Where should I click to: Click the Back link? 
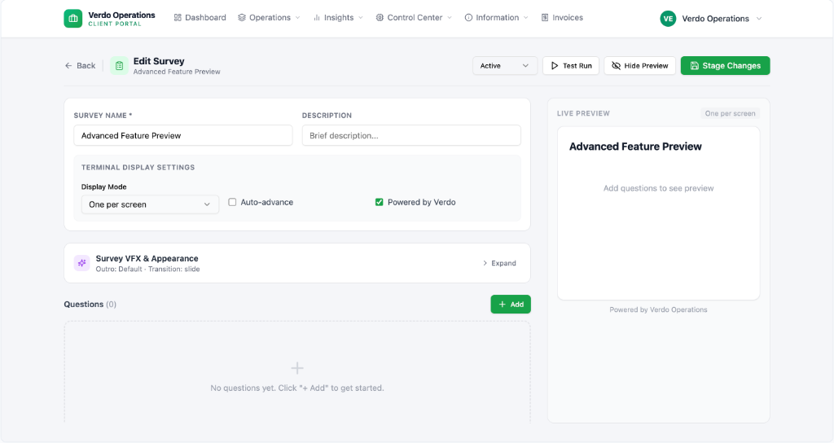pyautogui.click(x=81, y=65)
